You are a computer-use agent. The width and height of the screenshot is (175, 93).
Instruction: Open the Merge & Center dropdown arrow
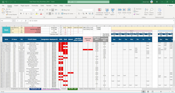tap(75, 14)
